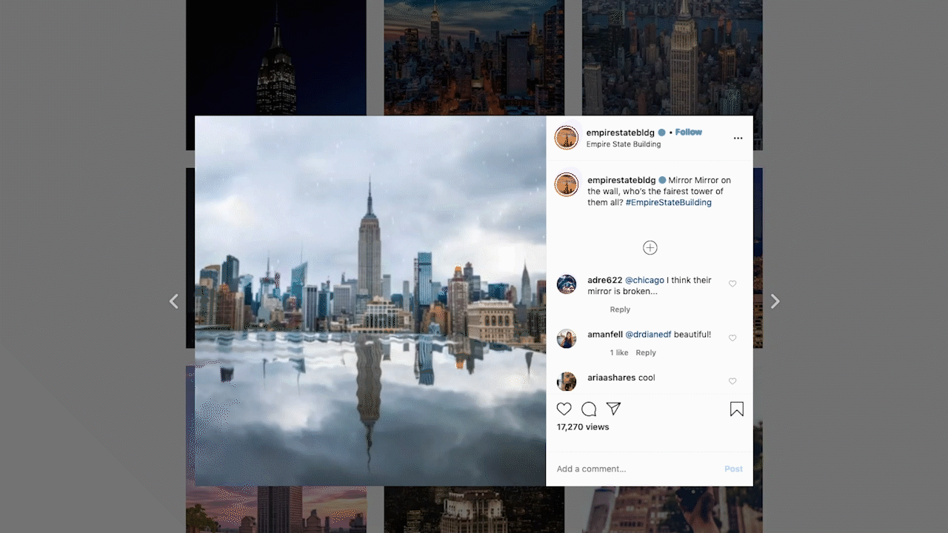This screenshot has height=533, width=948.
Task: Open the comment bubble icon
Action: (589, 409)
